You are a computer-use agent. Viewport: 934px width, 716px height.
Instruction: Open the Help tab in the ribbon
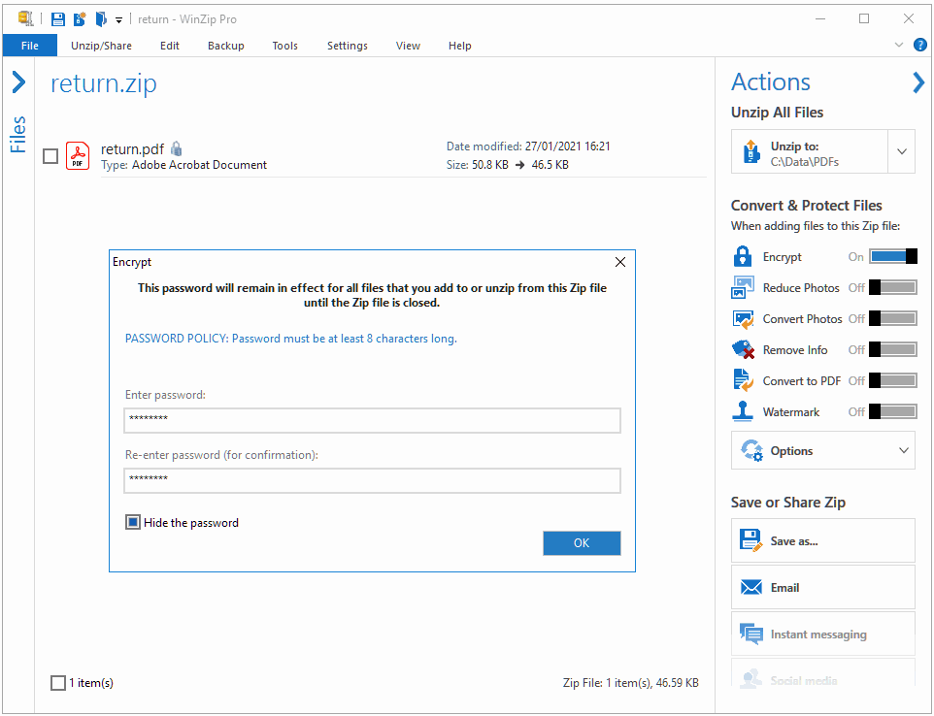(x=460, y=46)
